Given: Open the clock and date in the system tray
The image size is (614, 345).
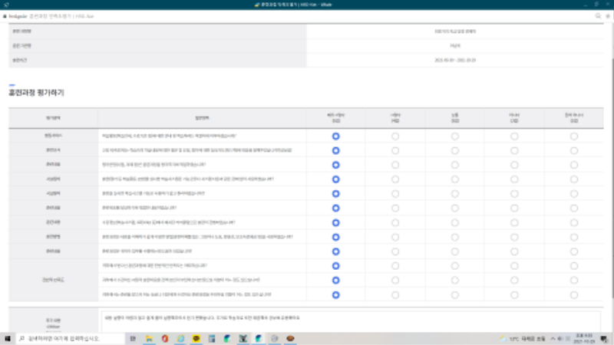Looking at the screenshot, I should pyautogui.click(x=581, y=338).
